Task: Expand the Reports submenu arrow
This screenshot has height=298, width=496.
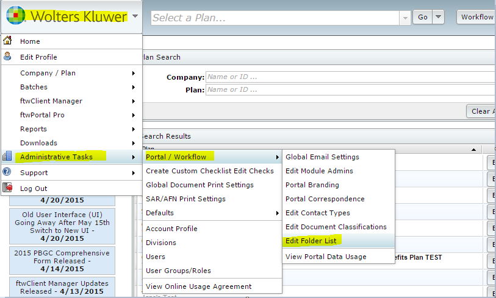Action: pos(134,130)
